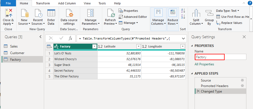Cancel formula edit with X icon
Viewport: 253px width, 109px height.
pyautogui.click(x=51, y=38)
